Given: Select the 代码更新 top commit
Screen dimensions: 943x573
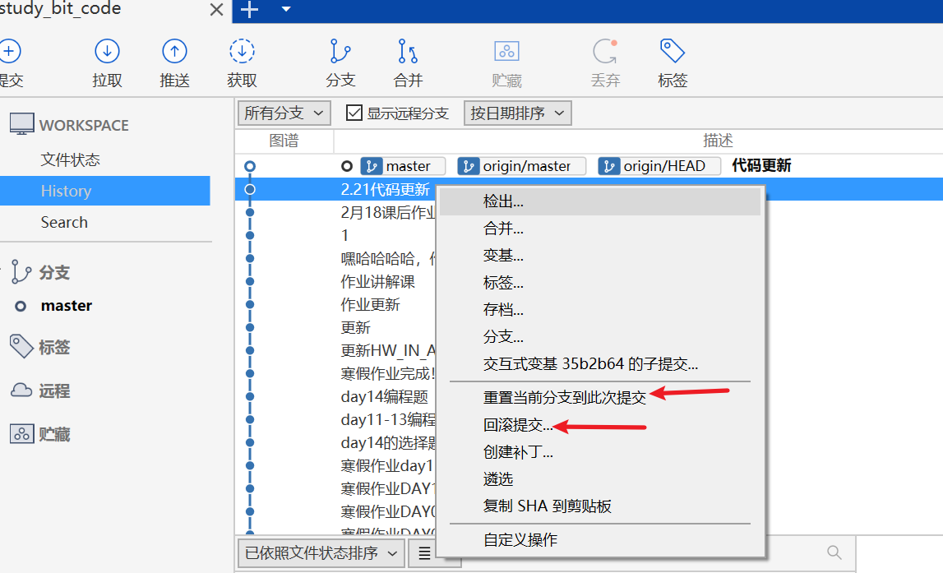Looking at the screenshot, I should pos(761,165).
